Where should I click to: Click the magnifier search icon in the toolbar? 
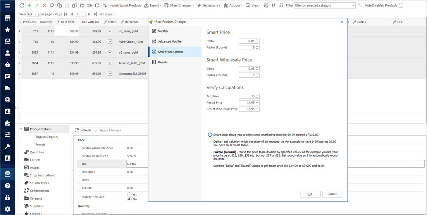[x=52, y=5]
